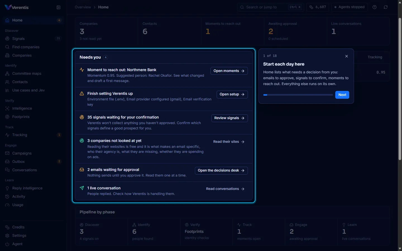
Task: Click Use cases and Jev icon
Action: point(7,90)
